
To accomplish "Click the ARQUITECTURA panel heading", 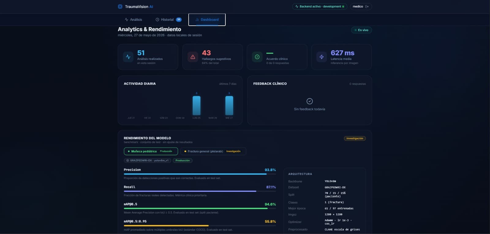I will [300, 174].
